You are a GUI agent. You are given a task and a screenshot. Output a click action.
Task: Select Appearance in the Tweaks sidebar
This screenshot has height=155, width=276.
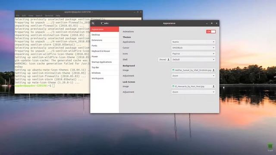pos(104,29)
